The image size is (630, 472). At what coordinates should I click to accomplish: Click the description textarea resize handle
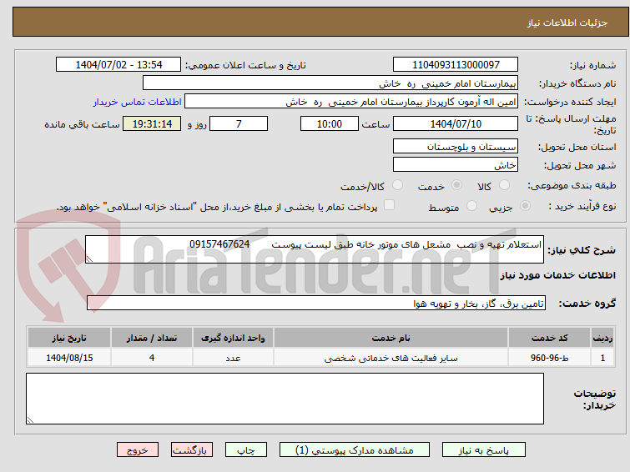tap(89, 259)
